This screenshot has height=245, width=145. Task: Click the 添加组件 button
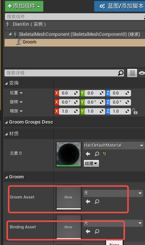tap(24, 6)
